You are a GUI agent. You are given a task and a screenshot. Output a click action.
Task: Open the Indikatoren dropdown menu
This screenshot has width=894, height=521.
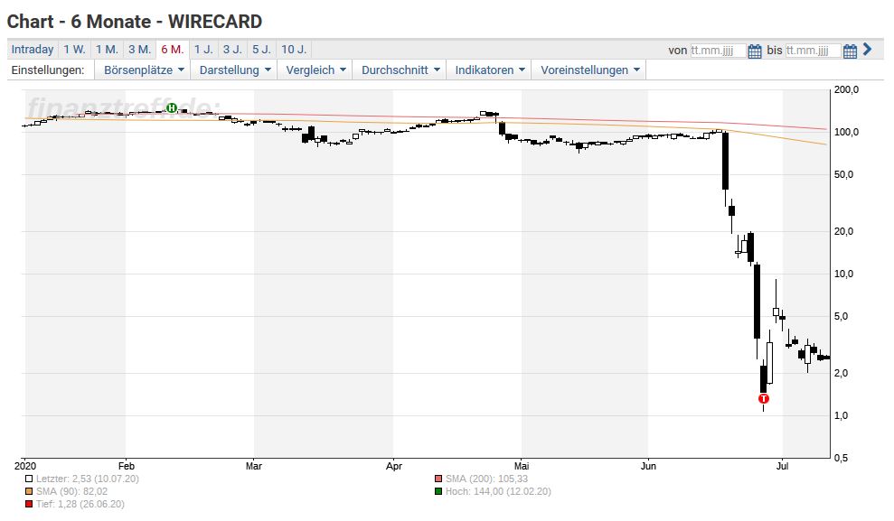(489, 70)
